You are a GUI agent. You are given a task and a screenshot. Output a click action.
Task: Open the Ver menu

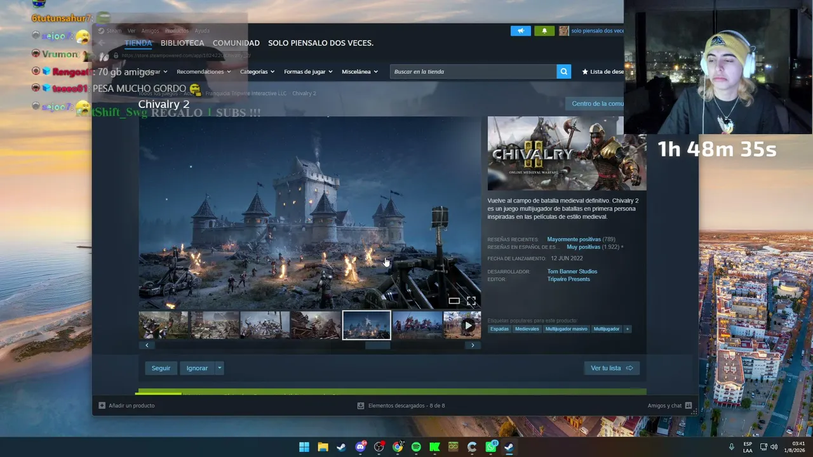point(131,30)
